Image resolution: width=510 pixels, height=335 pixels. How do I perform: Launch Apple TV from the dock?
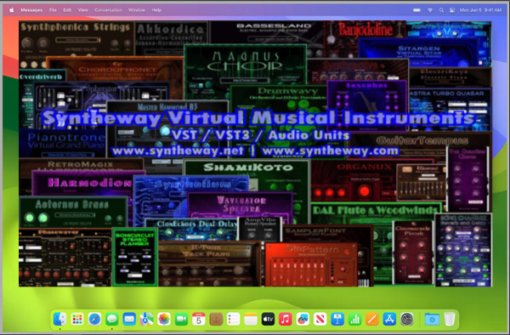pyautogui.click(x=268, y=319)
